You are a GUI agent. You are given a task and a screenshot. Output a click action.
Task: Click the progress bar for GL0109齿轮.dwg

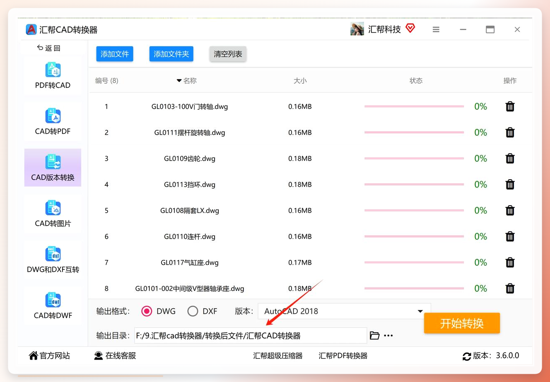(x=414, y=159)
